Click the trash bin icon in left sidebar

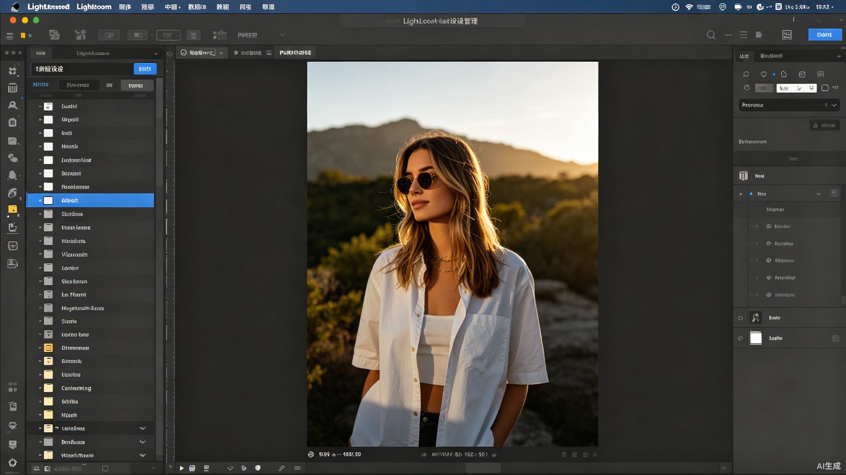tap(12, 88)
